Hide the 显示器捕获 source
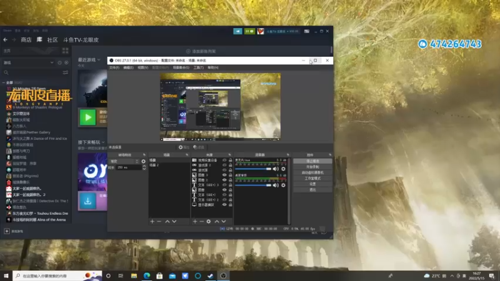The image size is (500, 281). tap(224, 205)
